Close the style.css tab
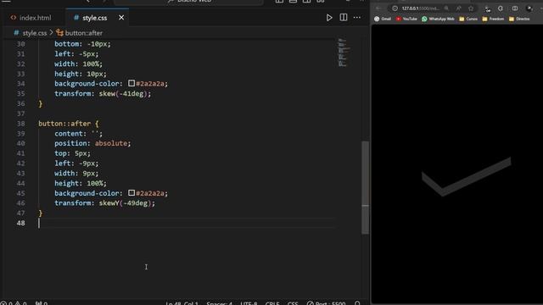This screenshot has width=543, height=305. [x=121, y=18]
